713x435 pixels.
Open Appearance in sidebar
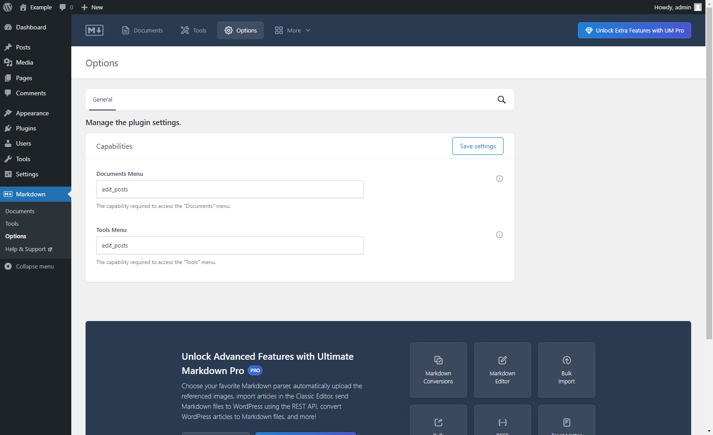click(x=36, y=113)
